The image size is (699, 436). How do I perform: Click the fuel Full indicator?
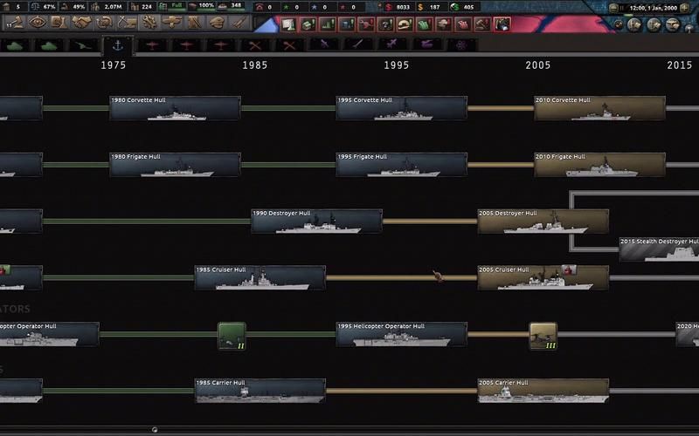(172, 7)
